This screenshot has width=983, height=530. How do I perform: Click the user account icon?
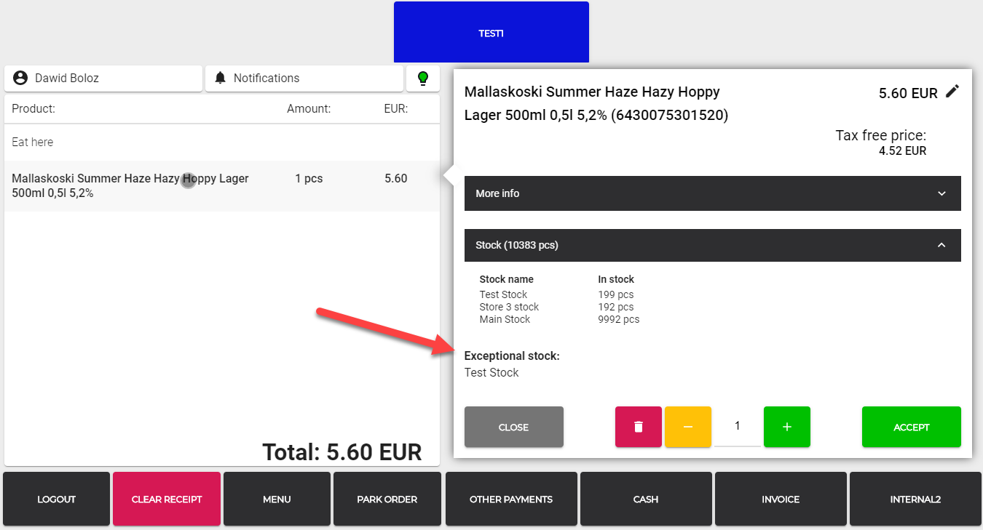[20, 79]
